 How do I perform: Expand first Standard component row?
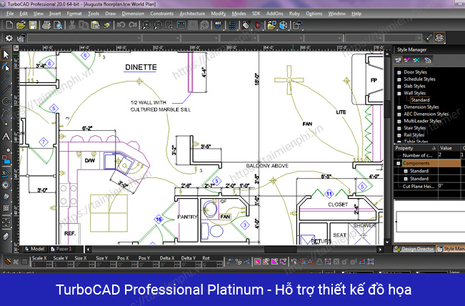406,171
